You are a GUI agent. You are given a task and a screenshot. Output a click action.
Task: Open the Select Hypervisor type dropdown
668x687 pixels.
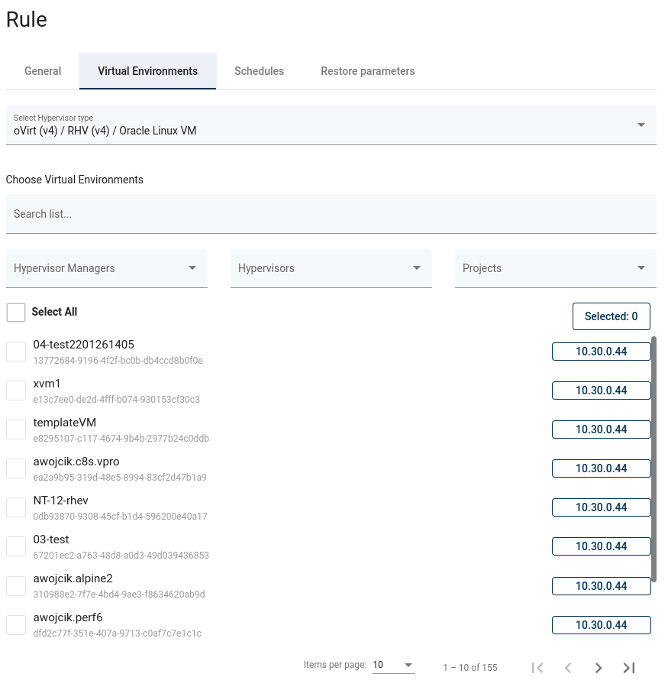coord(331,125)
